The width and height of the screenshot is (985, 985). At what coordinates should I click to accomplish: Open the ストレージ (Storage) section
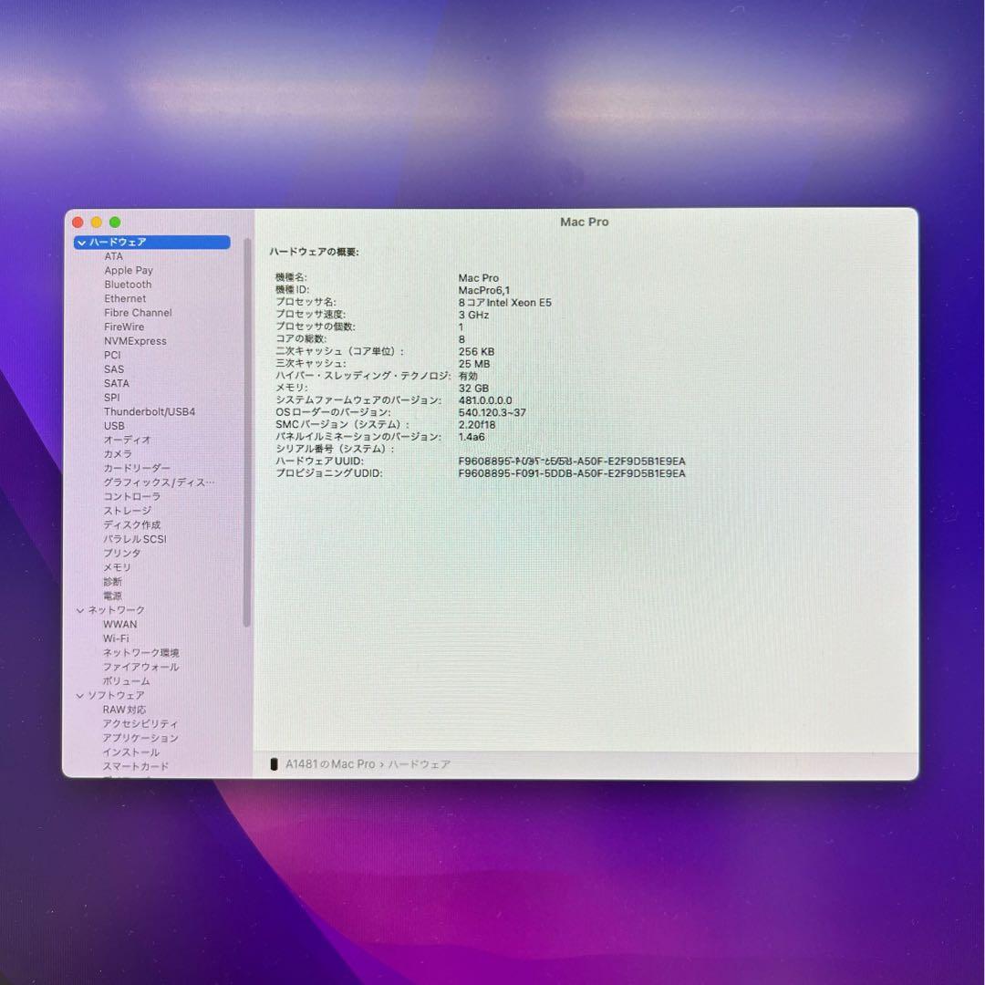[127, 510]
